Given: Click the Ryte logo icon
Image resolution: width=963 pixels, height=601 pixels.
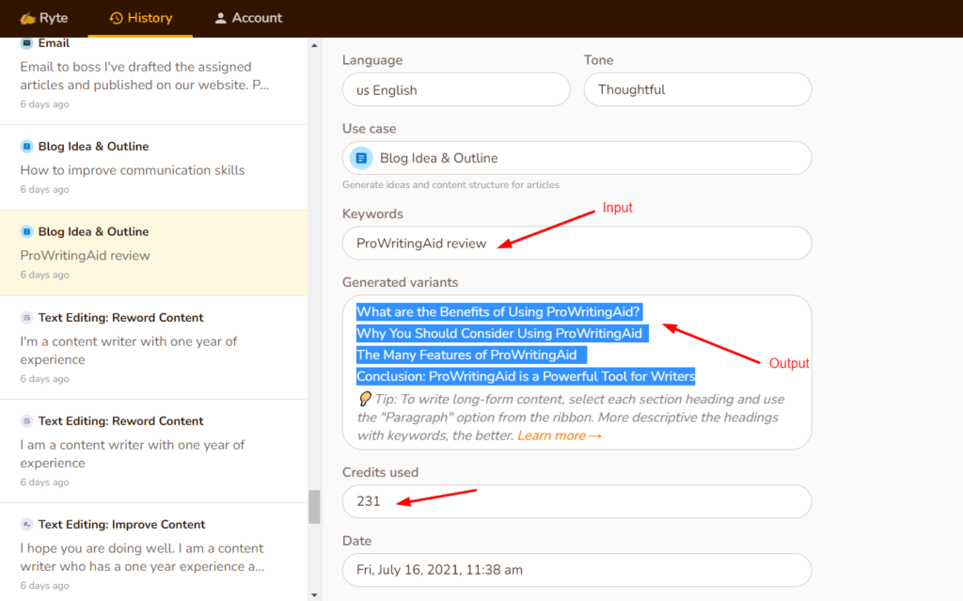Looking at the screenshot, I should [x=27, y=18].
